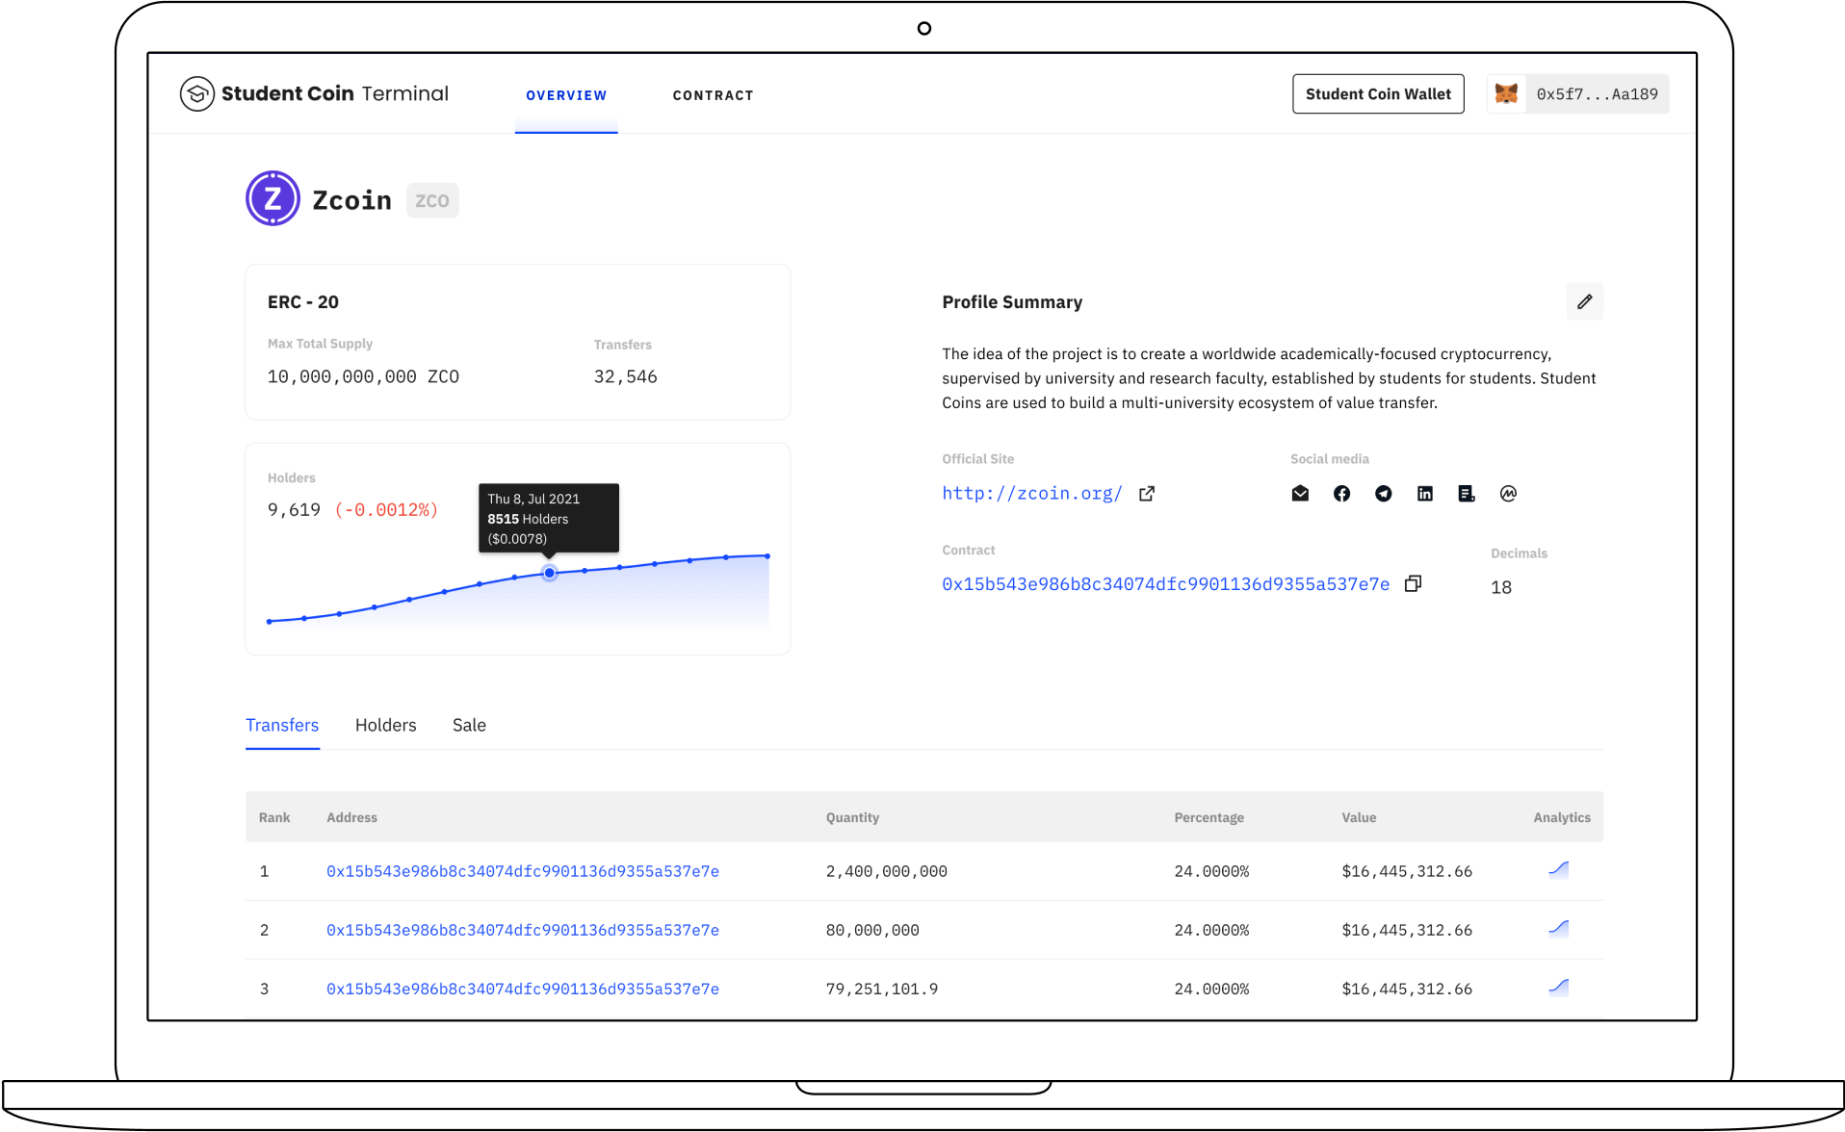Click the quantity 2,400,000,000
This screenshot has height=1132, width=1845.
click(x=886, y=871)
